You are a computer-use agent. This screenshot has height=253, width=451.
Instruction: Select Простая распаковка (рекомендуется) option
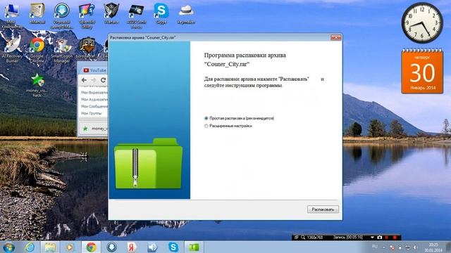[x=240, y=118]
